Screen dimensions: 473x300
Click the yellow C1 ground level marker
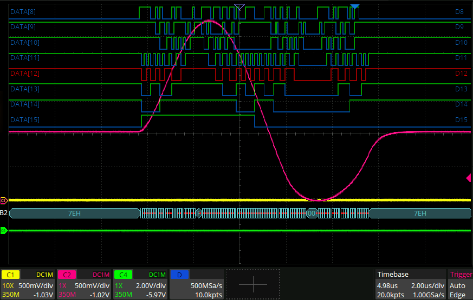[4, 200]
